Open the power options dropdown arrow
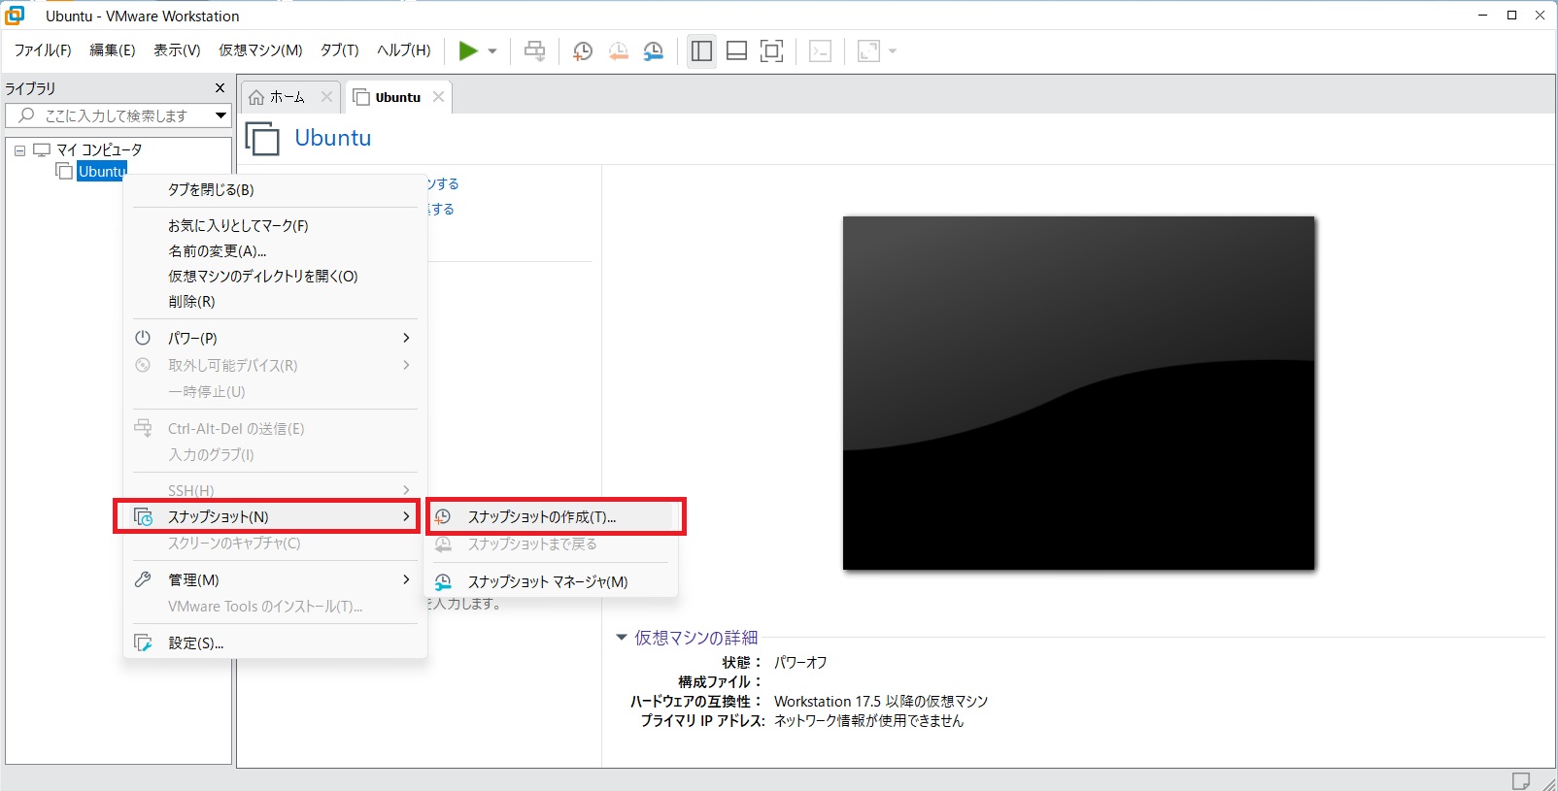Image resolution: width=1558 pixels, height=791 pixels. coord(492,51)
